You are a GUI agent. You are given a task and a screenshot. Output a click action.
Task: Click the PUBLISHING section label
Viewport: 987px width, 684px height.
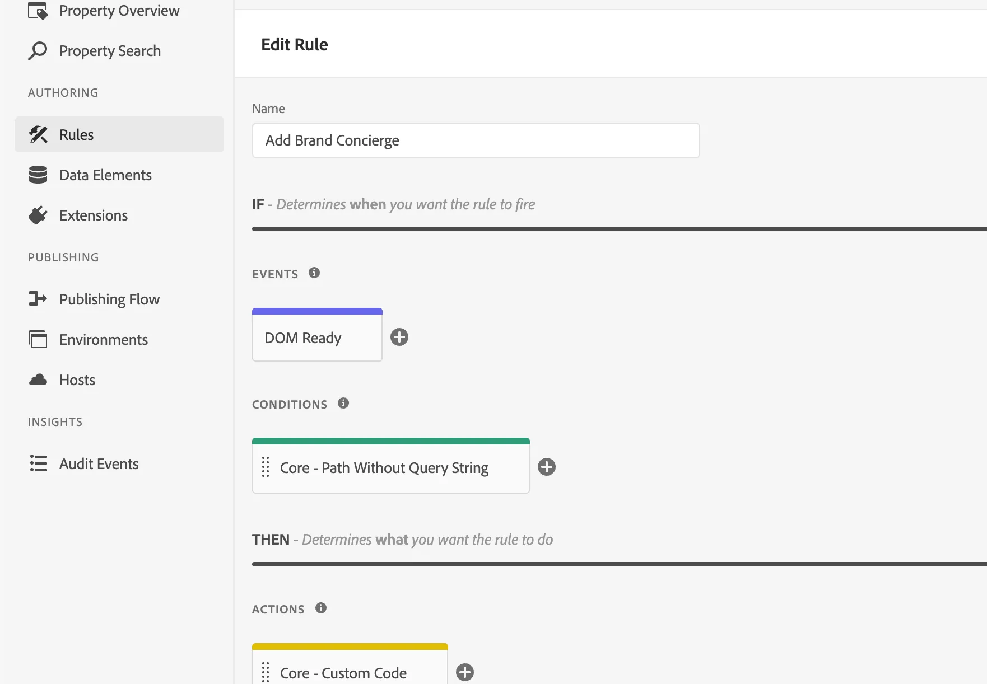point(64,257)
